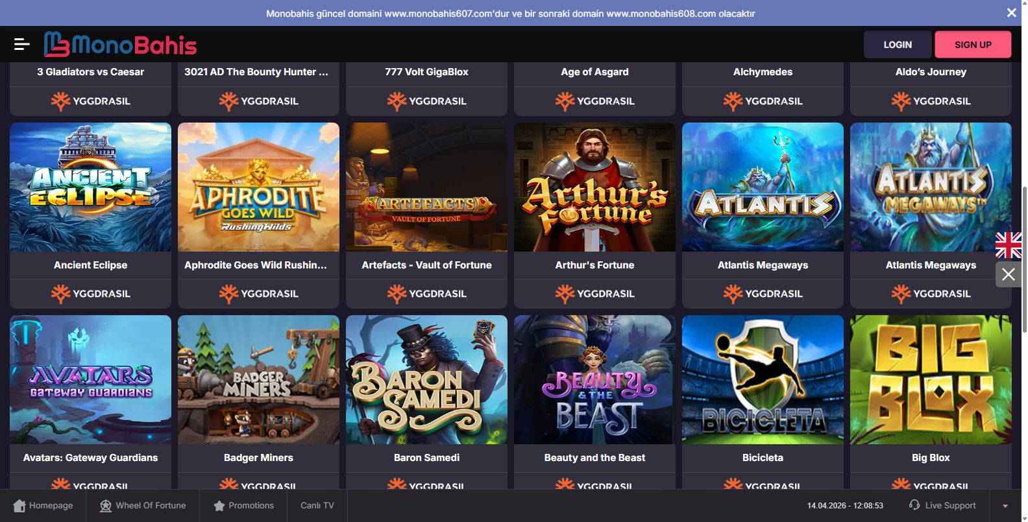
Task: Switch language via the UK flag
Action: coord(1009,245)
